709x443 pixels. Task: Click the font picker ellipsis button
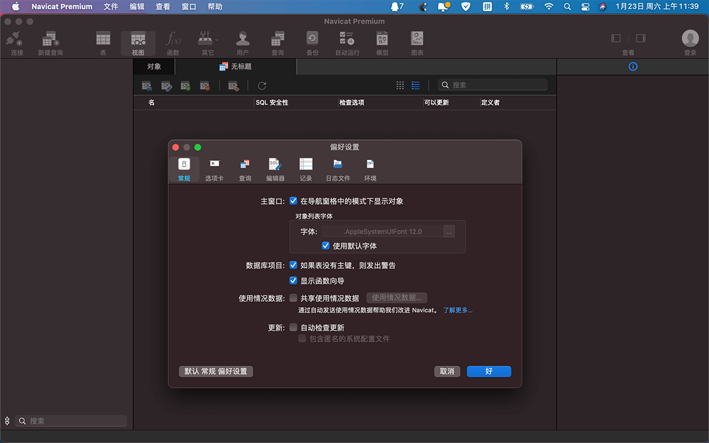pyautogui.click(x=450, y=232)
